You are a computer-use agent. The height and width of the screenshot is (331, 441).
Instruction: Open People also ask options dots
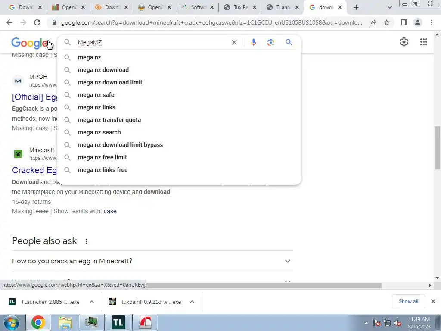pos(87,241)
